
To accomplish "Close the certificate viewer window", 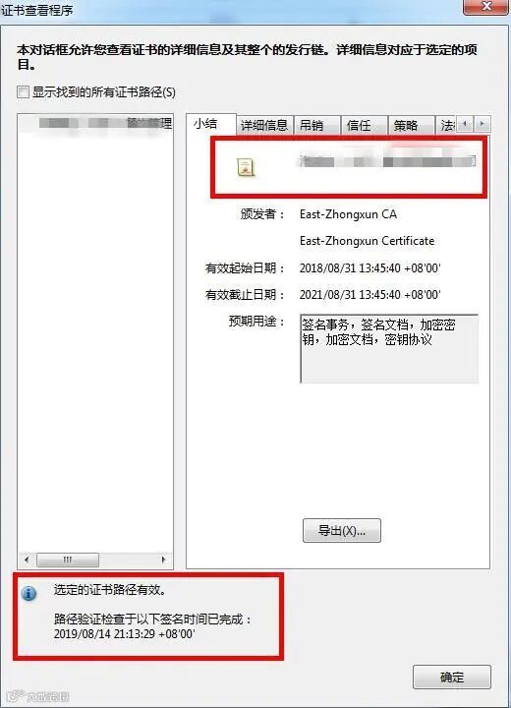I will pyautogui.click(x=486, y=6).
